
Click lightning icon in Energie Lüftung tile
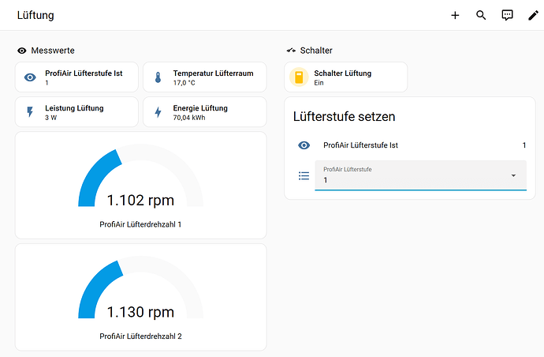click(x=158, y=112)
